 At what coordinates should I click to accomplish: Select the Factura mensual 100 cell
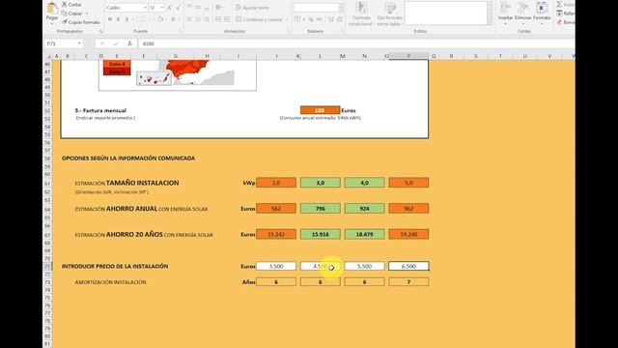[320, 110]
